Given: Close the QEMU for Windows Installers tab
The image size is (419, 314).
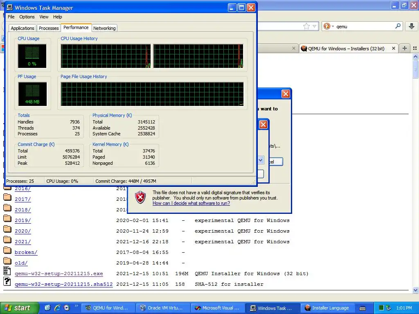Looking at the screenshot, I should (x=393, y=48).
